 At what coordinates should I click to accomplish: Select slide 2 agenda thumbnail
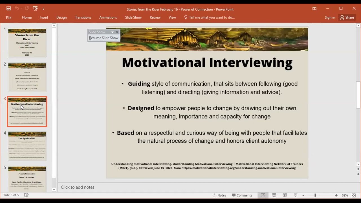coord(27,77)
